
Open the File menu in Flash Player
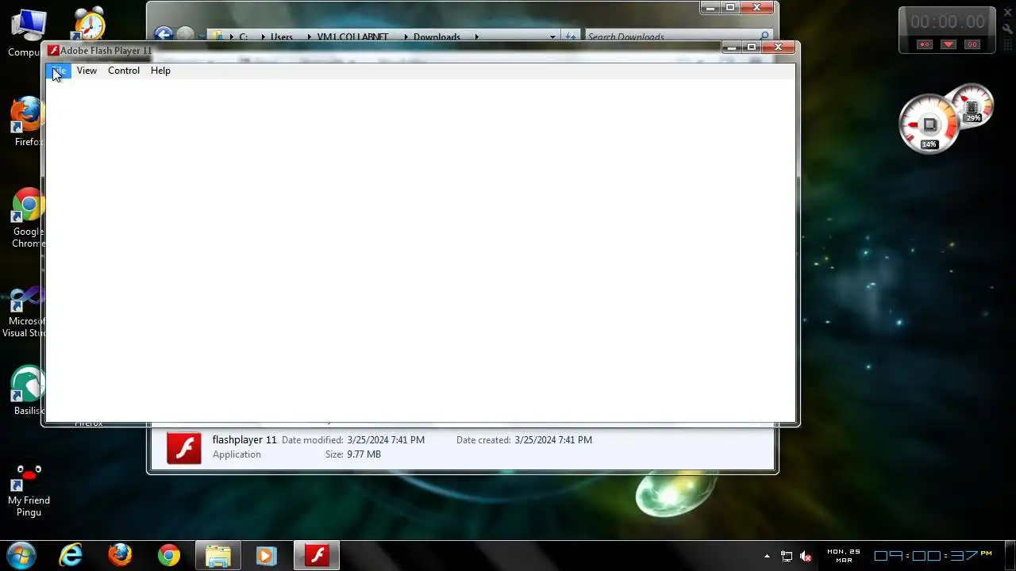pyautogui.click(x=60, y=71)
